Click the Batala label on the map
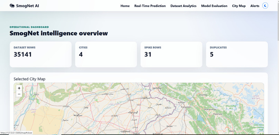 pos(169,126)
